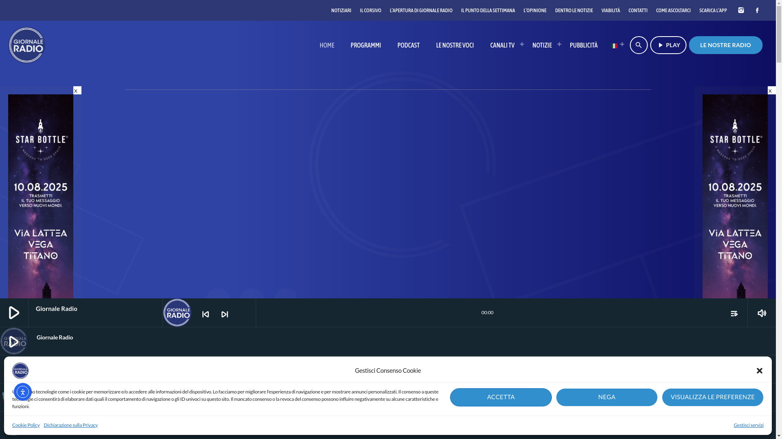Open Come Ascoltarci link
Screen dimensions: 782x439
click(x=673, y=11)
